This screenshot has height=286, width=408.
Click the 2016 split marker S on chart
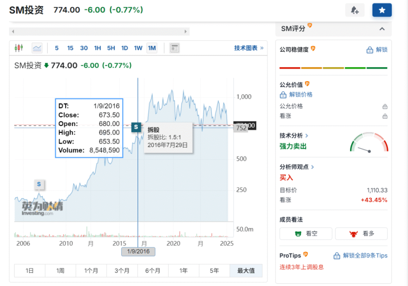pyautogui.click(x=136, y=127)
